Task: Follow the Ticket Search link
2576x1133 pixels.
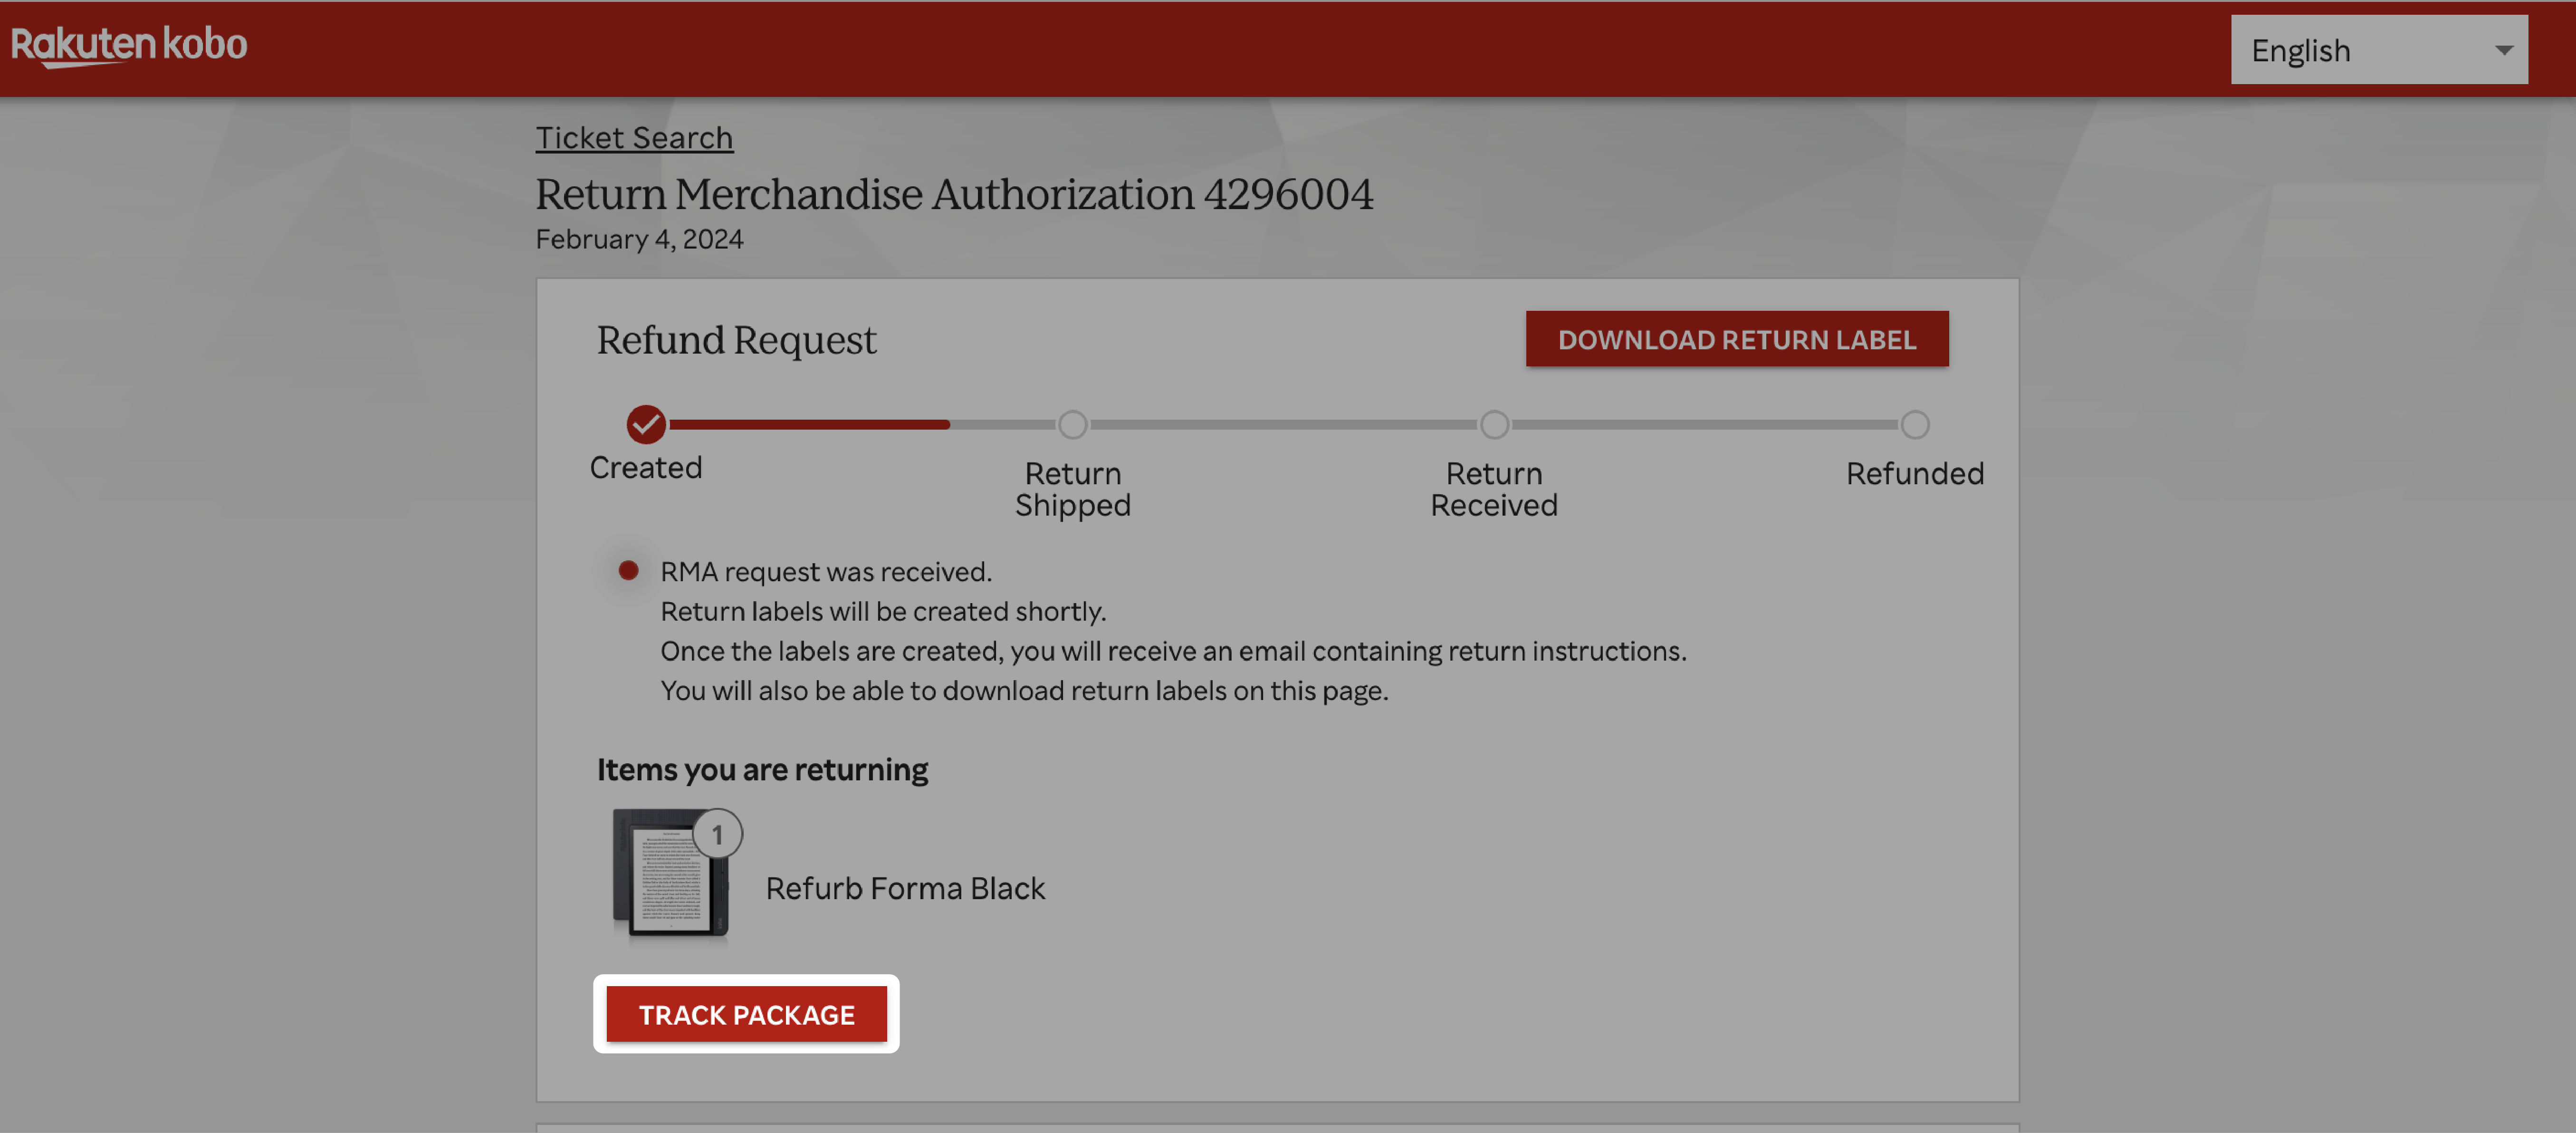Action: tap(634, 137)
